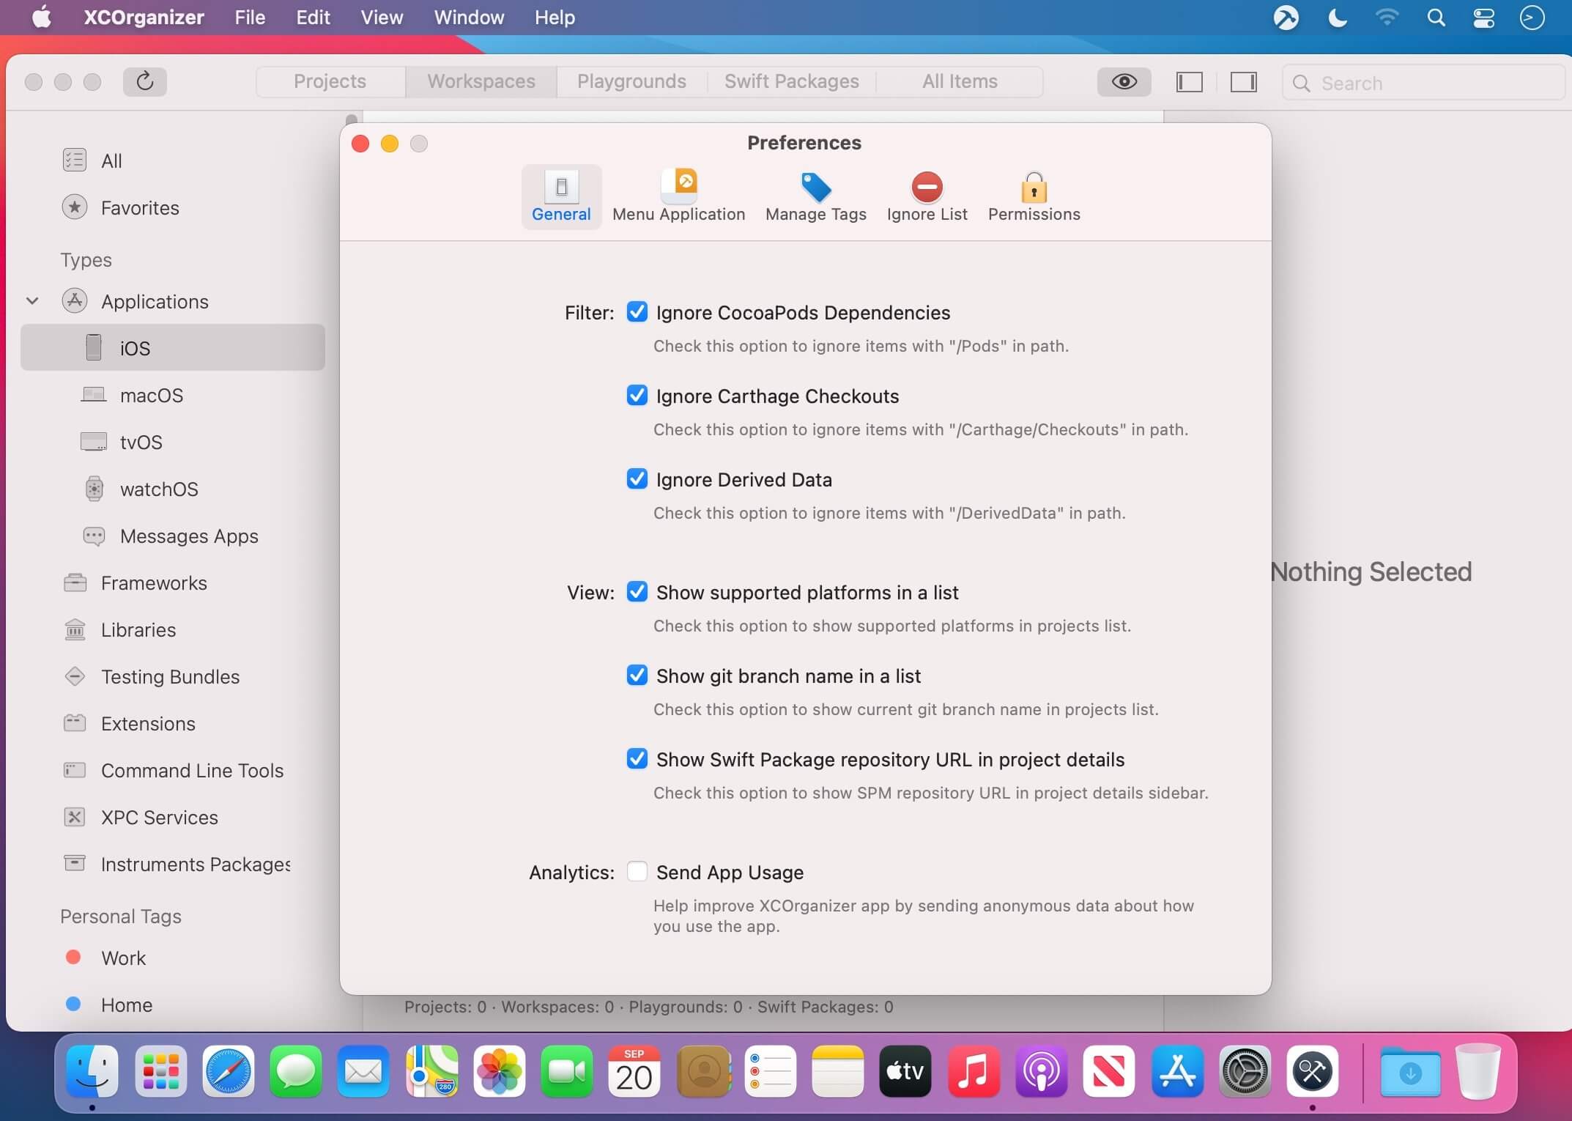Toggle the right details sidebar icon
Image resolution: width=1572 pixels, height=1121 pixels.
click(1243, 82)
